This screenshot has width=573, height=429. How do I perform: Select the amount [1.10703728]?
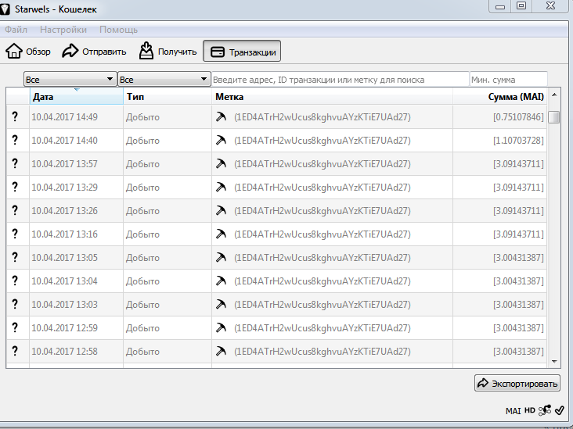518,141
